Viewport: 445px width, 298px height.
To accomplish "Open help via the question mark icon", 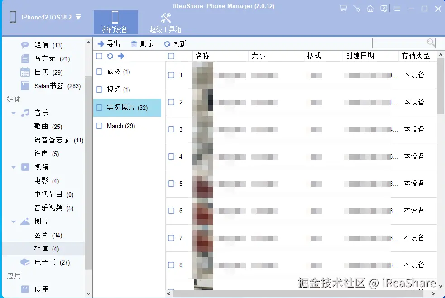I will click(383, 8).
